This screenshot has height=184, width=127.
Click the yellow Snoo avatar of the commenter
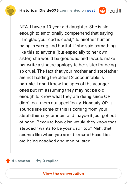10,10
